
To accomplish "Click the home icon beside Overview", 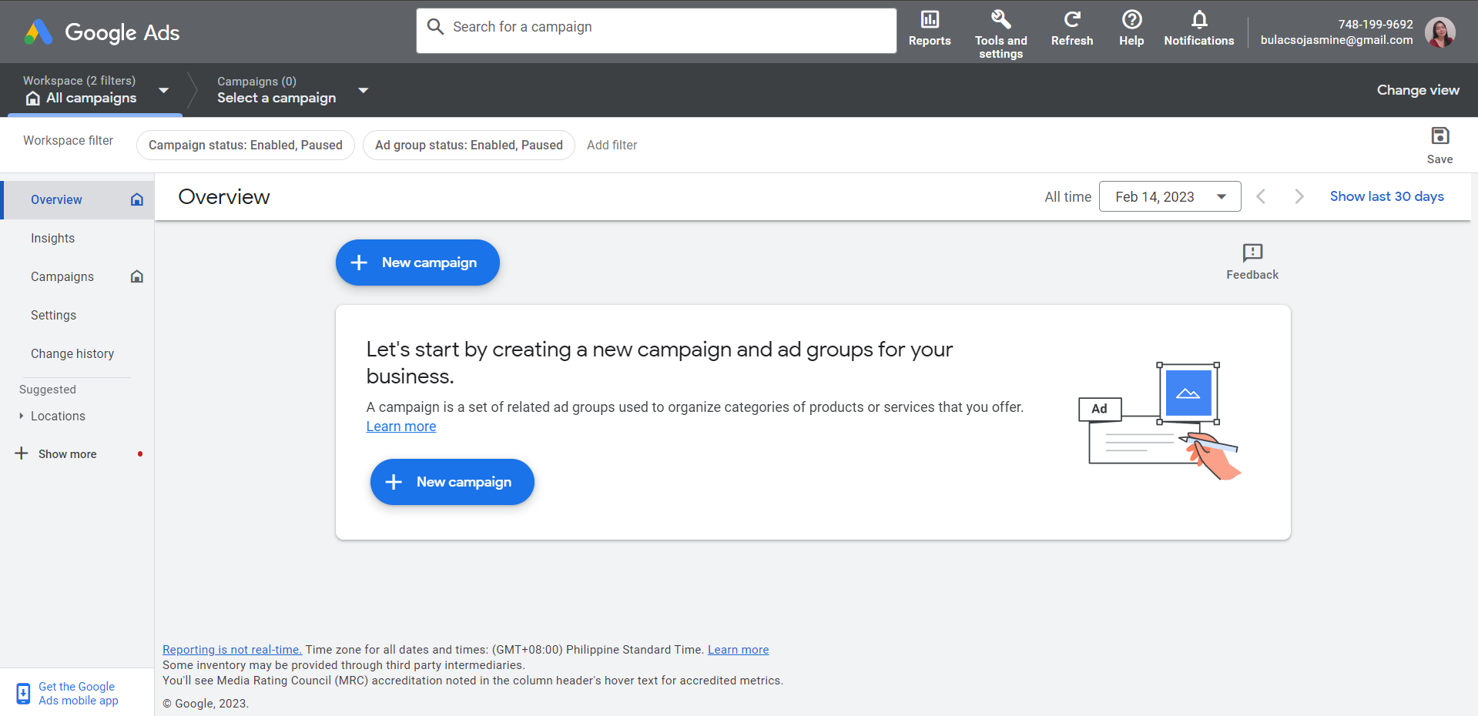I will (137, 199).
